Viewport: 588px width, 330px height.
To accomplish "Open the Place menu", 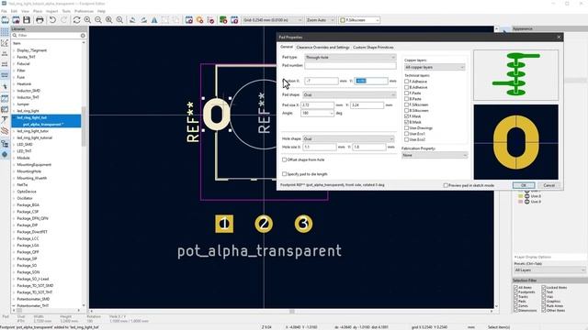I will point(38,11).
